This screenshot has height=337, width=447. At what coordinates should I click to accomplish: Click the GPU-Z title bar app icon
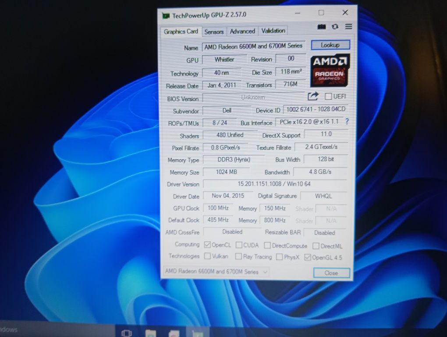pos(166,16)
